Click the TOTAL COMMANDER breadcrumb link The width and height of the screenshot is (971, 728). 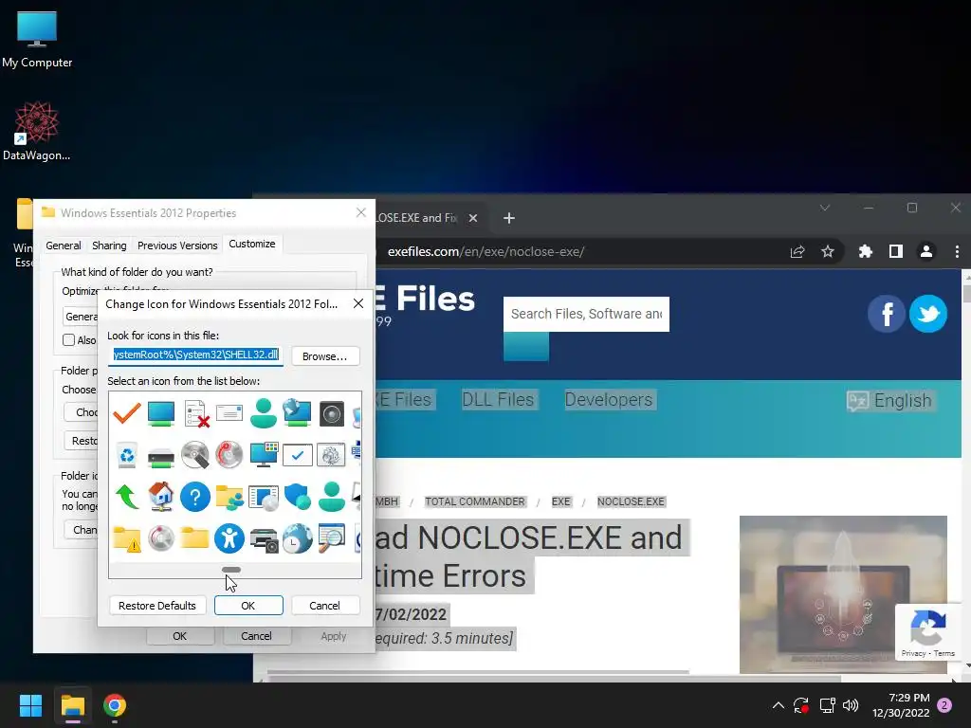[474, 501]
